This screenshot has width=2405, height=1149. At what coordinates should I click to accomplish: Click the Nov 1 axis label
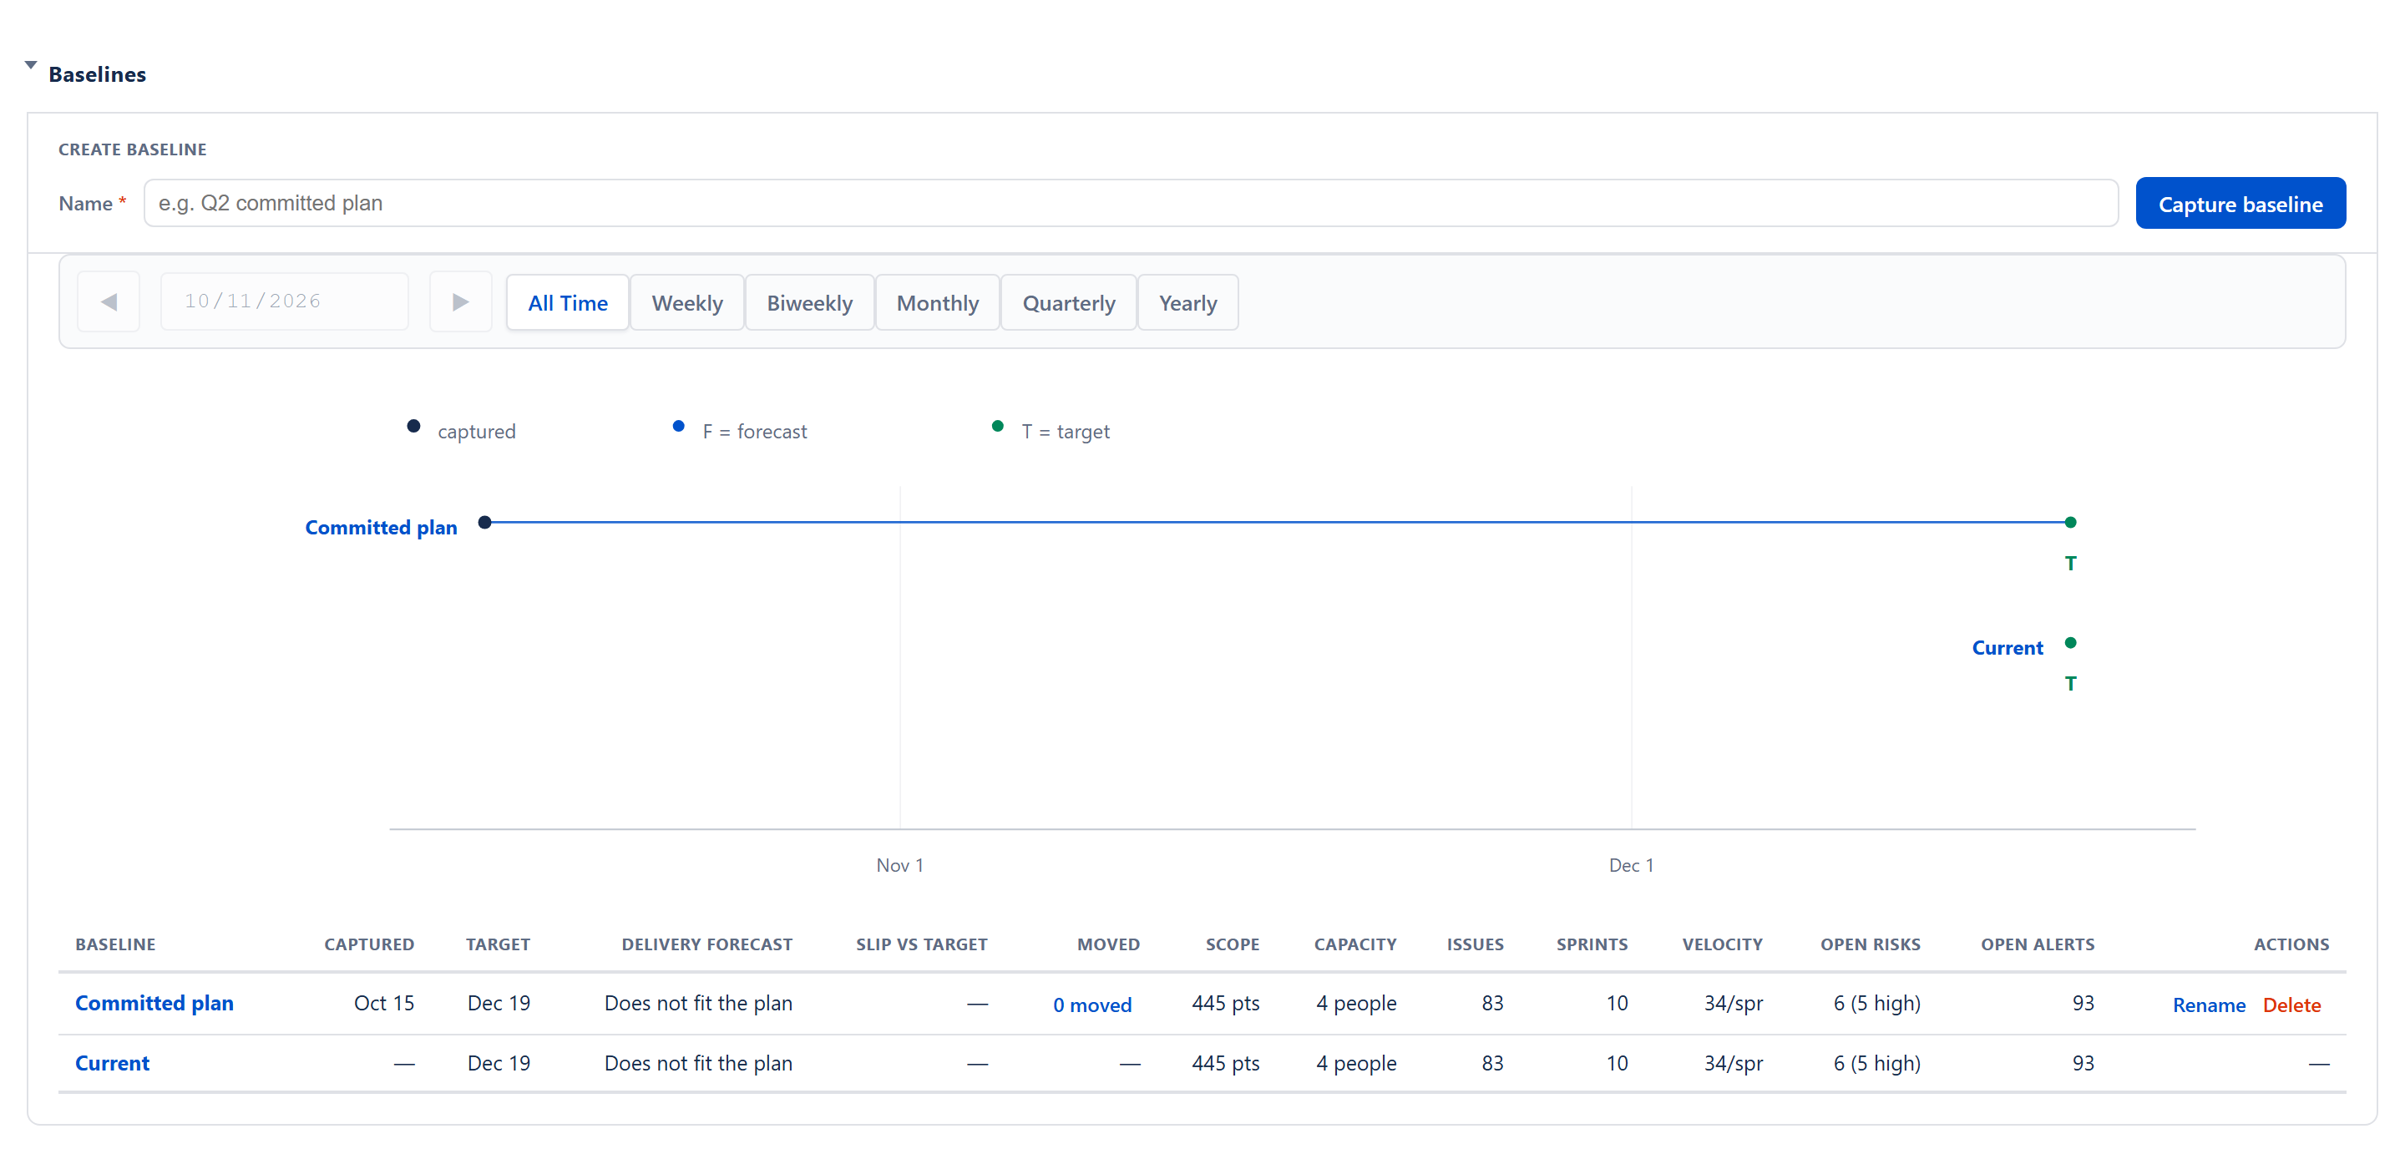click(x=899, y=865)
